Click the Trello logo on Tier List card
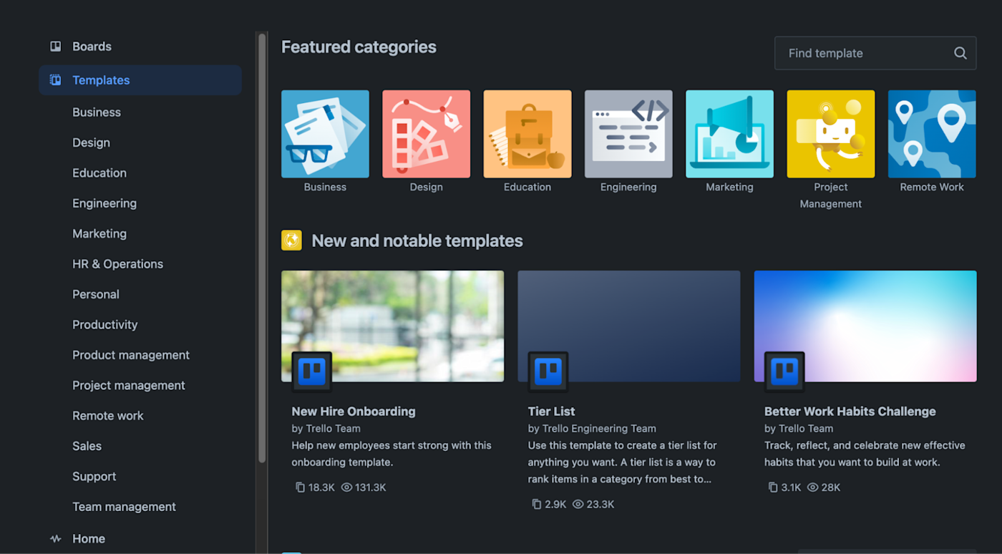 (548, 372)
